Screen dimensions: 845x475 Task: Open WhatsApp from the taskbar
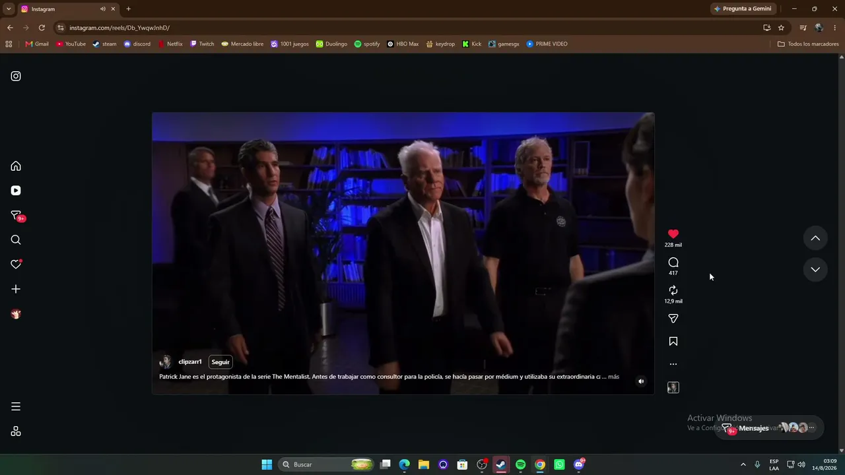[x=559, y=464]
